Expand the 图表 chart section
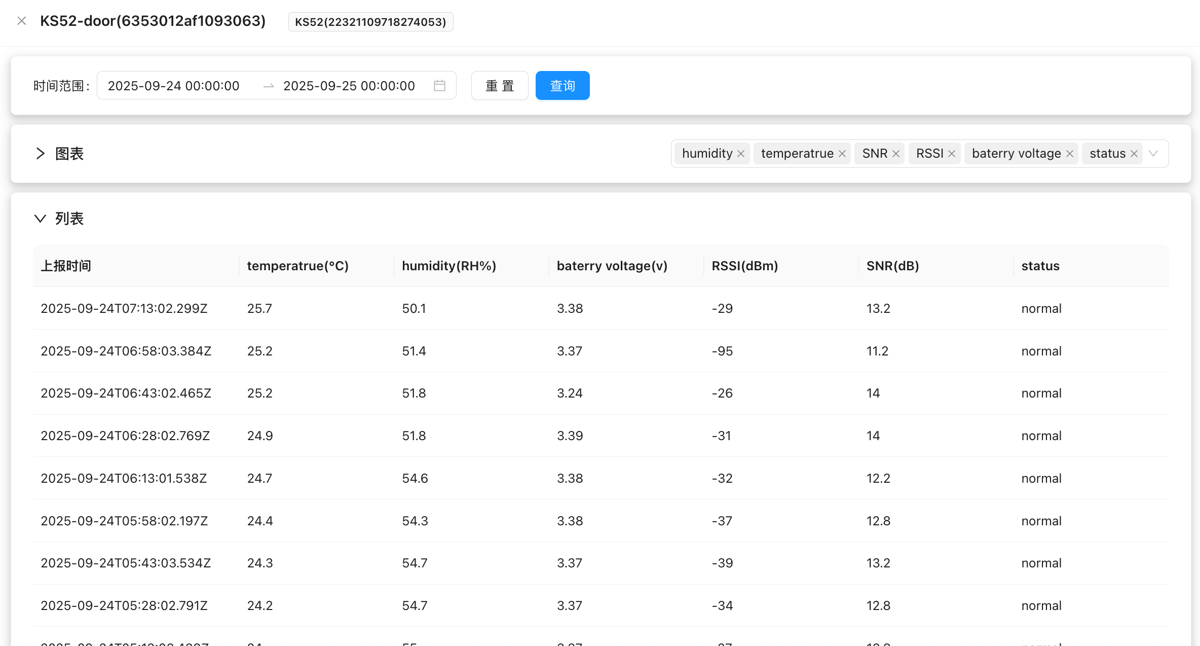Image resolution: width=1200 pixels, height=646 pixels. pyautogui.click(x=41, y=154)
